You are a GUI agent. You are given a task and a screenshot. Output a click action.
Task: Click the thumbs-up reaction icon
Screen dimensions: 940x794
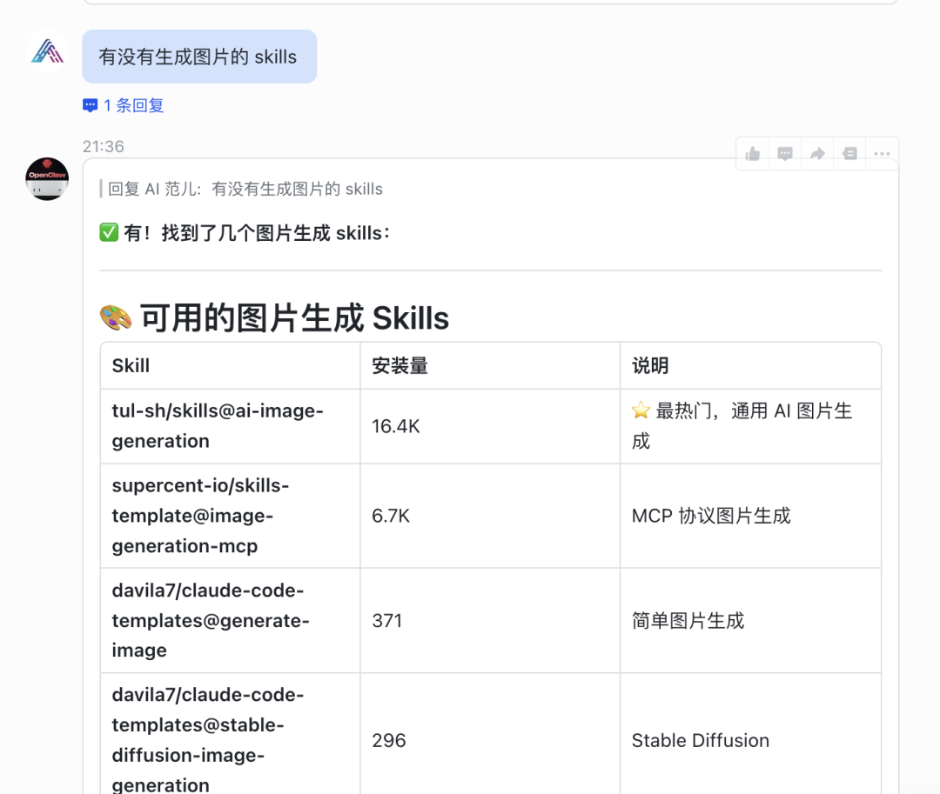click(752, 154)
